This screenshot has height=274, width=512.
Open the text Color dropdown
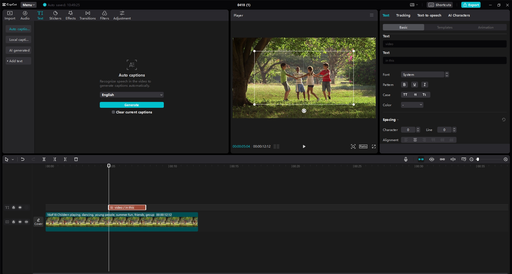(412, 105)
